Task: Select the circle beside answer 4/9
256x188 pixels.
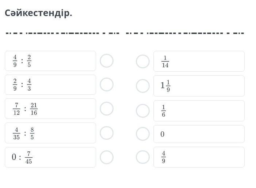Action: pyautogui.click(x=143, y=157)
